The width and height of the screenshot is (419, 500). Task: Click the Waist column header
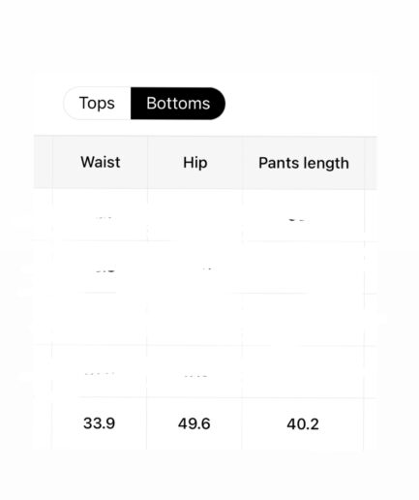(x=100, y=163)
